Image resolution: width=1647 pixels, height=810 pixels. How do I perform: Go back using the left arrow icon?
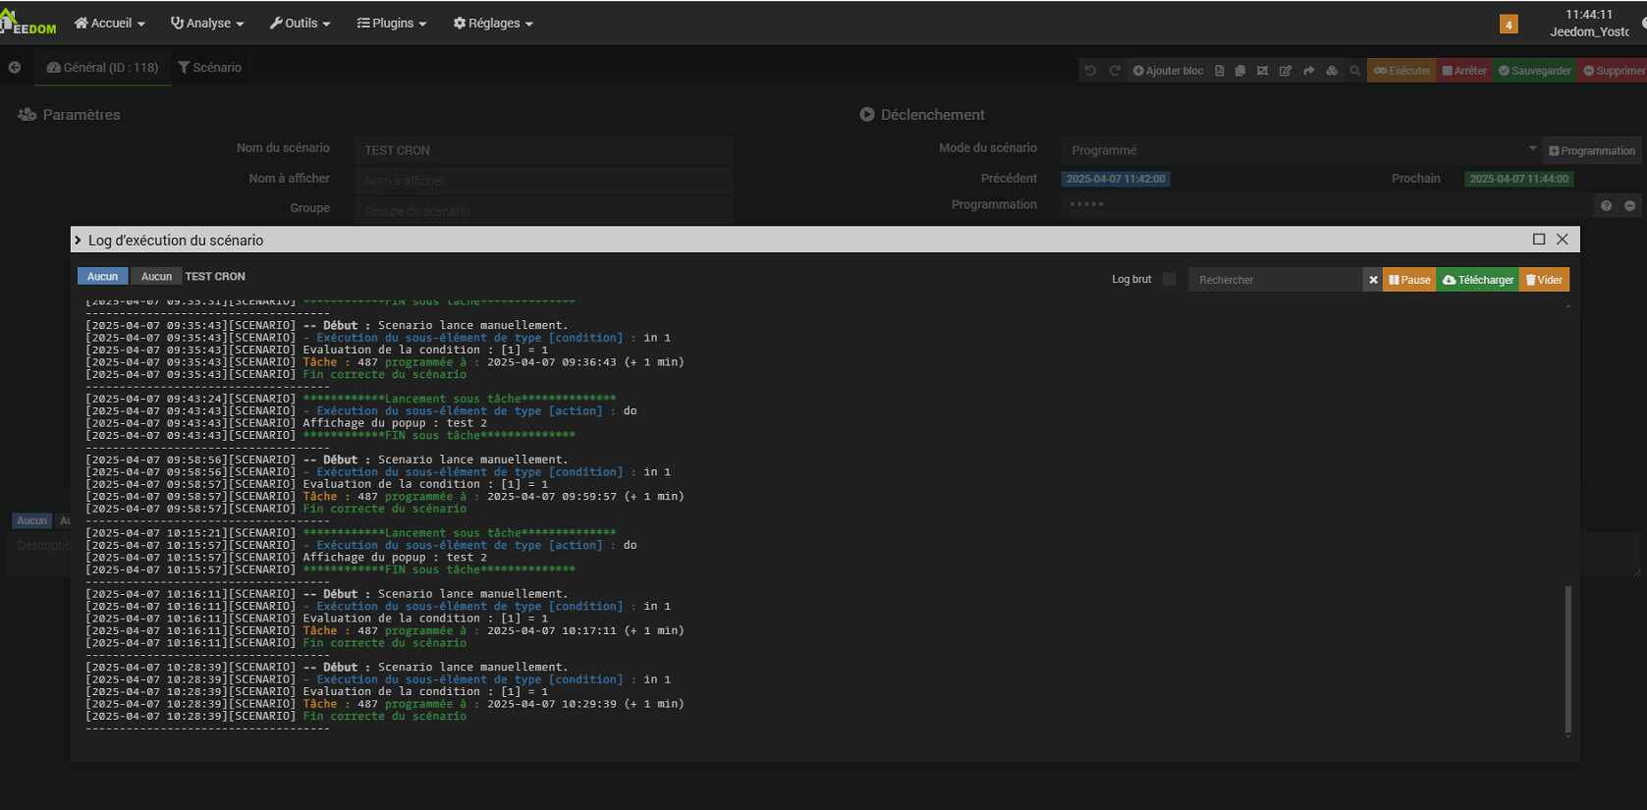[15, 68]
